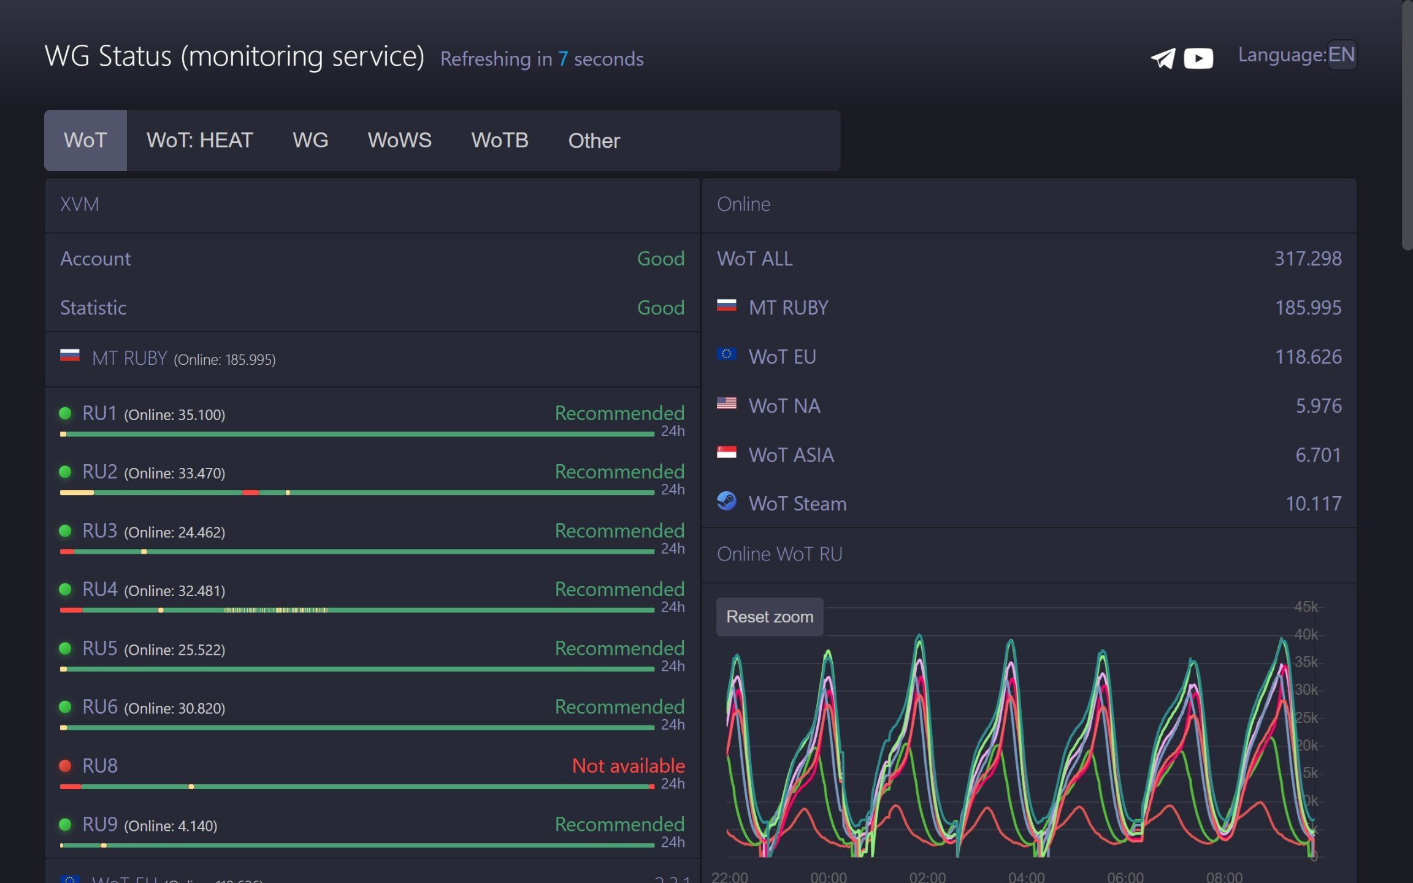Image resolution: width=1413 pixels, height=883 pixels.
Task: Open the Other tab
Action: pos(594,140)
